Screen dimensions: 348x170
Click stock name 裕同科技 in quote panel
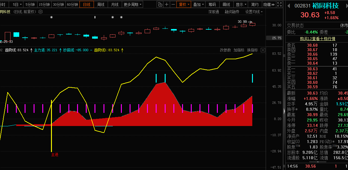(325, 6)
